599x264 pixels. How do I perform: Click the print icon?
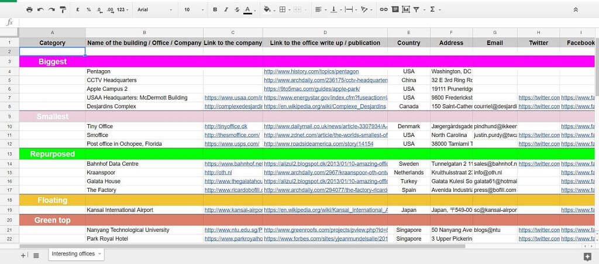[x=29, y=10]
